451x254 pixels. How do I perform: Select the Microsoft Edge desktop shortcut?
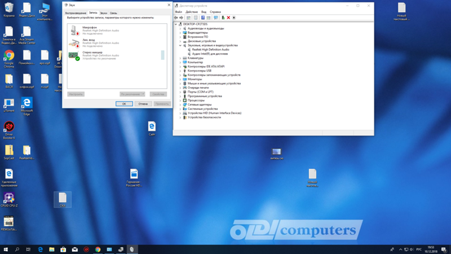pos(26,107)
